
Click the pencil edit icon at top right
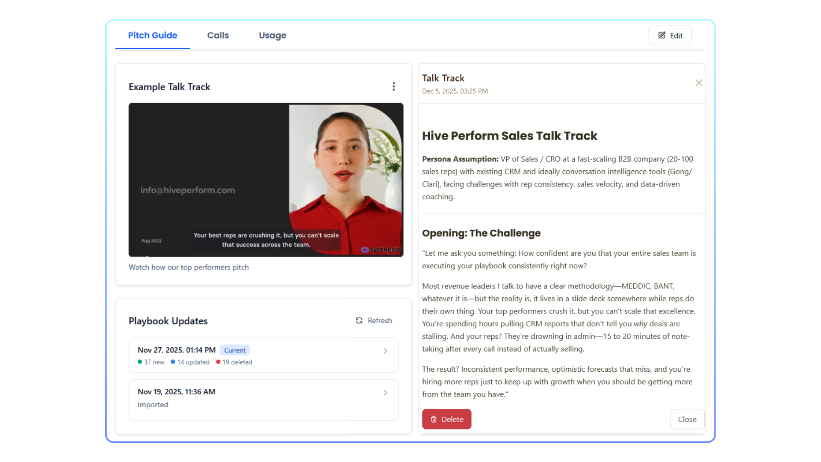point(662,36)
